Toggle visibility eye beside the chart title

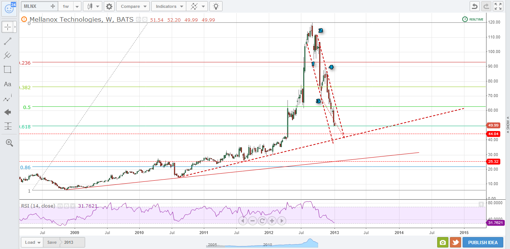[139, 20]
